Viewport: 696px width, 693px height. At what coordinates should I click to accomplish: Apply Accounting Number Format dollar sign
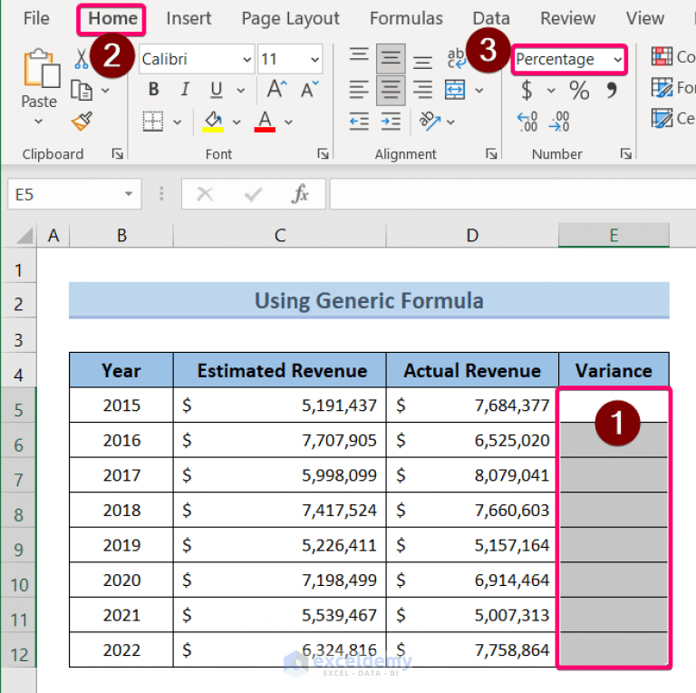click(527, 90)
